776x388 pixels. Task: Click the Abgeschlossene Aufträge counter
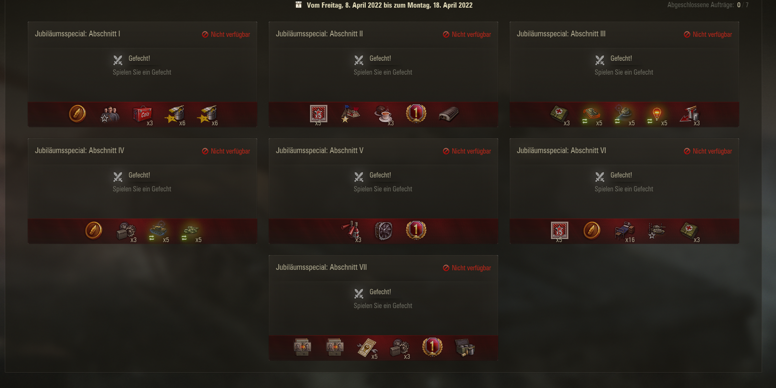pos(708,5)
